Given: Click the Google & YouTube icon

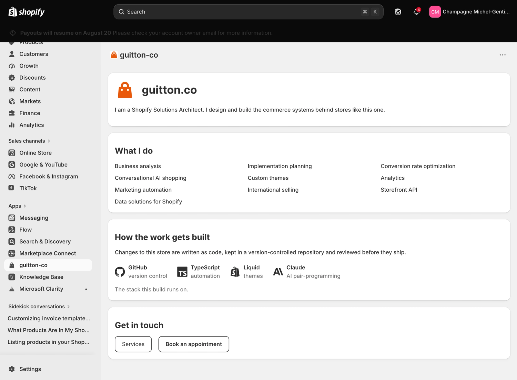Looking at the screenshot, I should 12,165.
